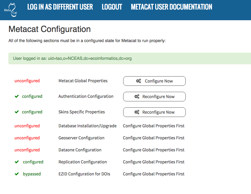Image resolution: width=251 pixels, height=194 pixels.
Task: Click the Database Installation/Upgrade label
Action: 87,126
